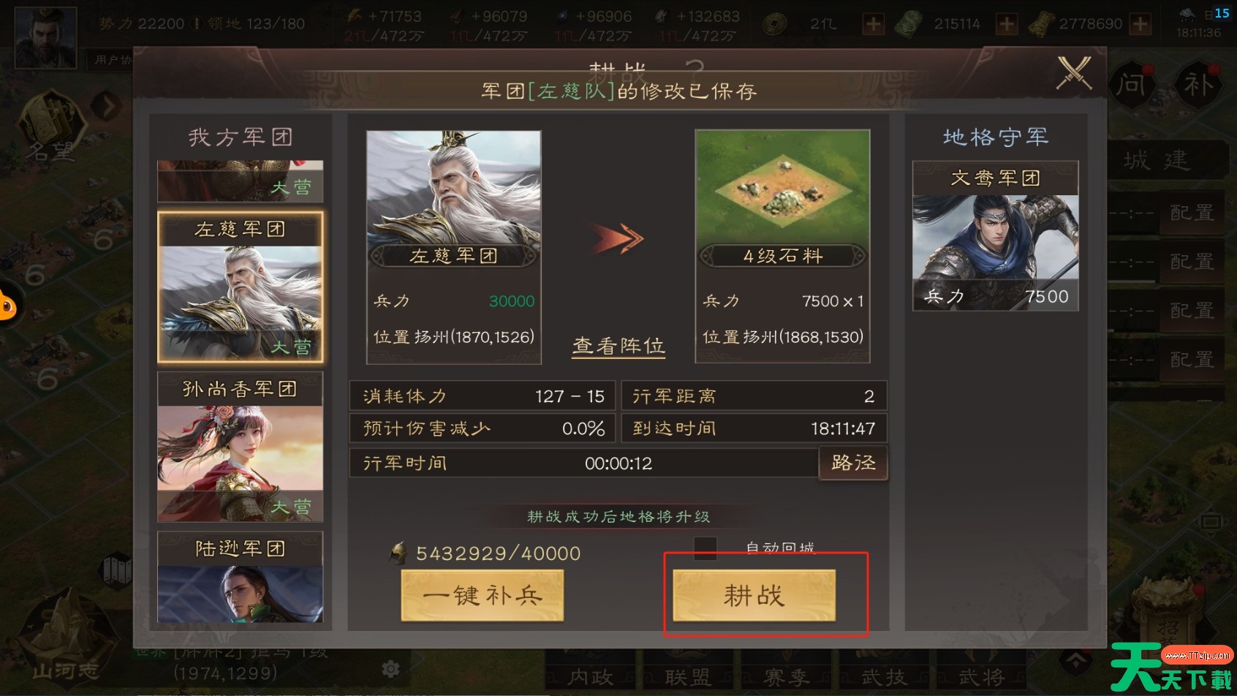
Task: Select 左慈军团 in my legion list
Action: click(x=241, y=287)
